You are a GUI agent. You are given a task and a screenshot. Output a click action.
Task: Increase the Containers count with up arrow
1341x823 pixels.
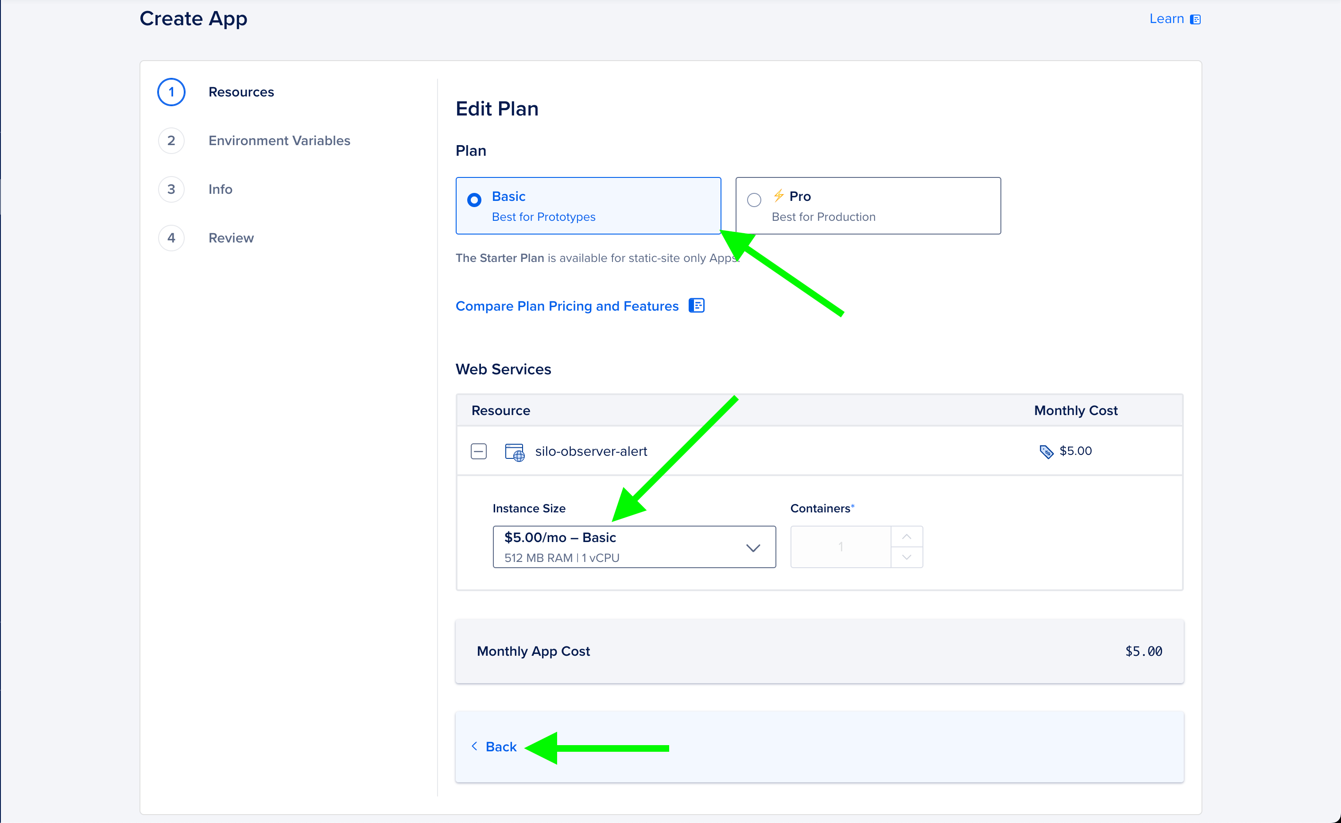tap(907, 537)
